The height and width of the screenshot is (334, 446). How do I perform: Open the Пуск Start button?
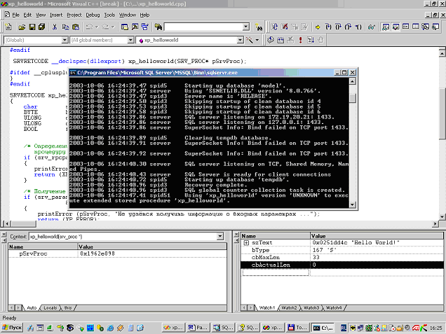[12, 328]
